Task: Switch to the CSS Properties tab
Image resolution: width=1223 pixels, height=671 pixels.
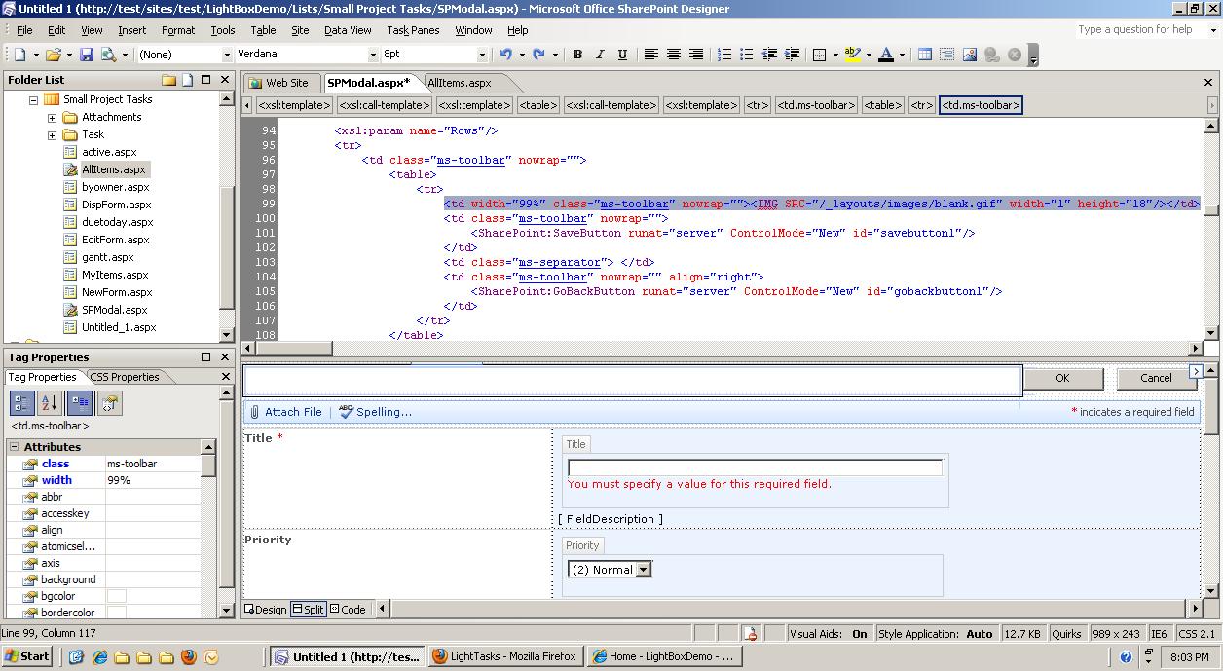Action: (x=125, y=377)
